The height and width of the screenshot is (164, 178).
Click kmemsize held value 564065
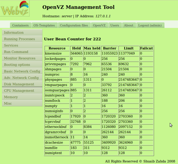point(76,53)
